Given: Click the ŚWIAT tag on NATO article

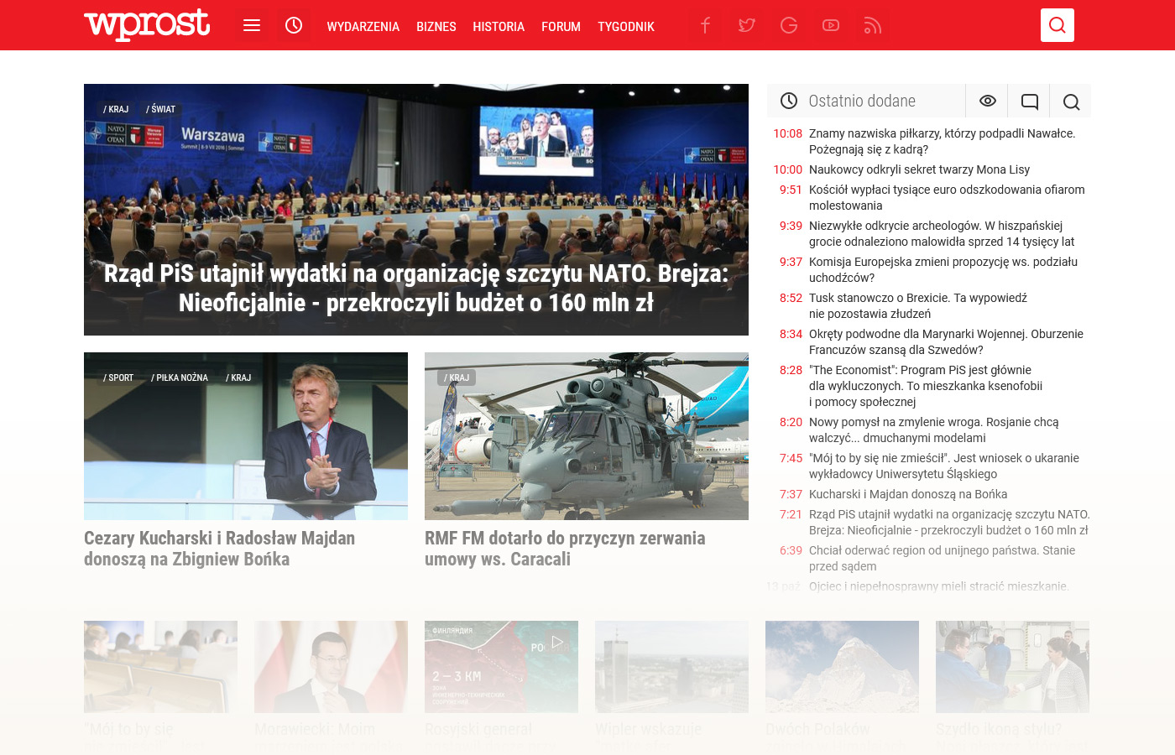Looking at the screenshot, I should [161, 109].
